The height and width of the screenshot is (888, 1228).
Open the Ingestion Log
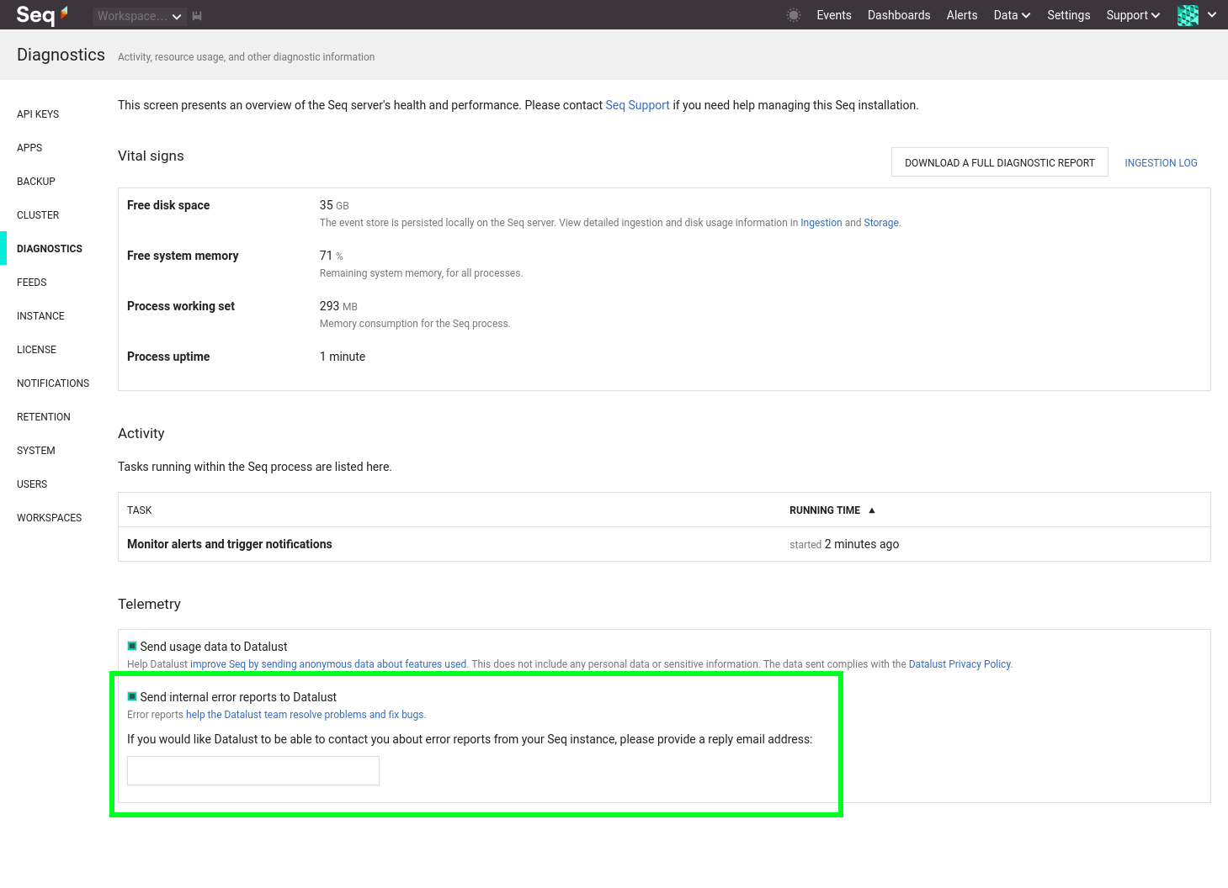pos(1161,163)
